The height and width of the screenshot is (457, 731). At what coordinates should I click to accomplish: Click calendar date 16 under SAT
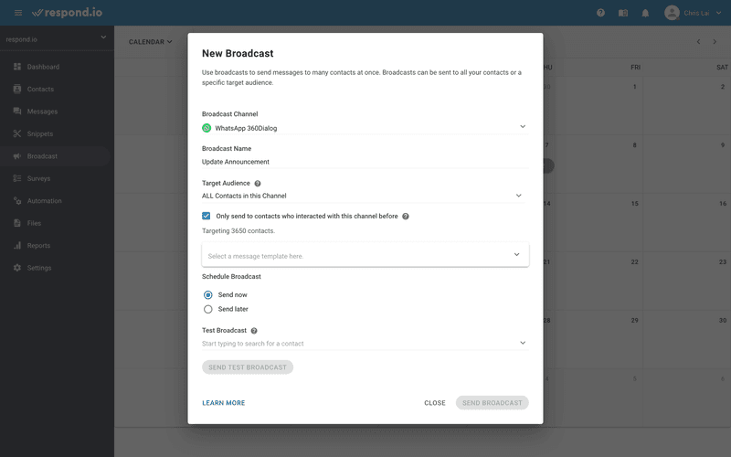723,203
